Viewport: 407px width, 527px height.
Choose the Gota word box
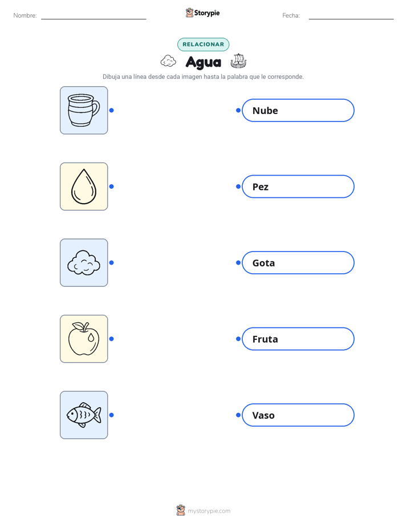tap(298, 262)
